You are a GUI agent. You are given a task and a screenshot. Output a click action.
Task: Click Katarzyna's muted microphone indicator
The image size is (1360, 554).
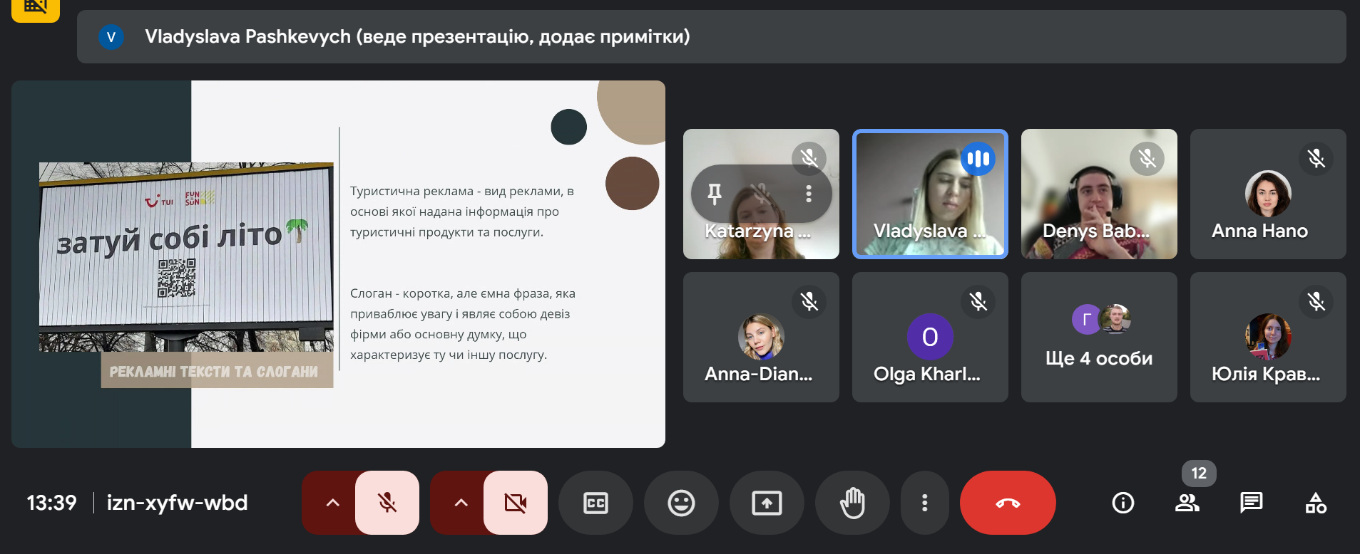click(x=809, y=158)
